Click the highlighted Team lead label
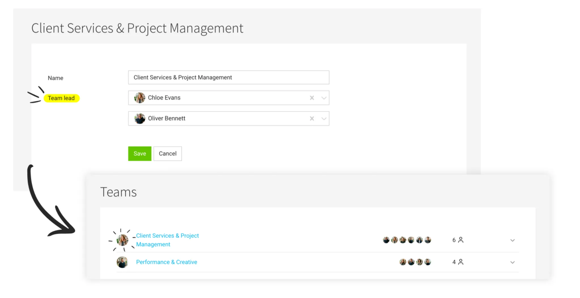This screenshot has width=580, height=298. (61, 98)
